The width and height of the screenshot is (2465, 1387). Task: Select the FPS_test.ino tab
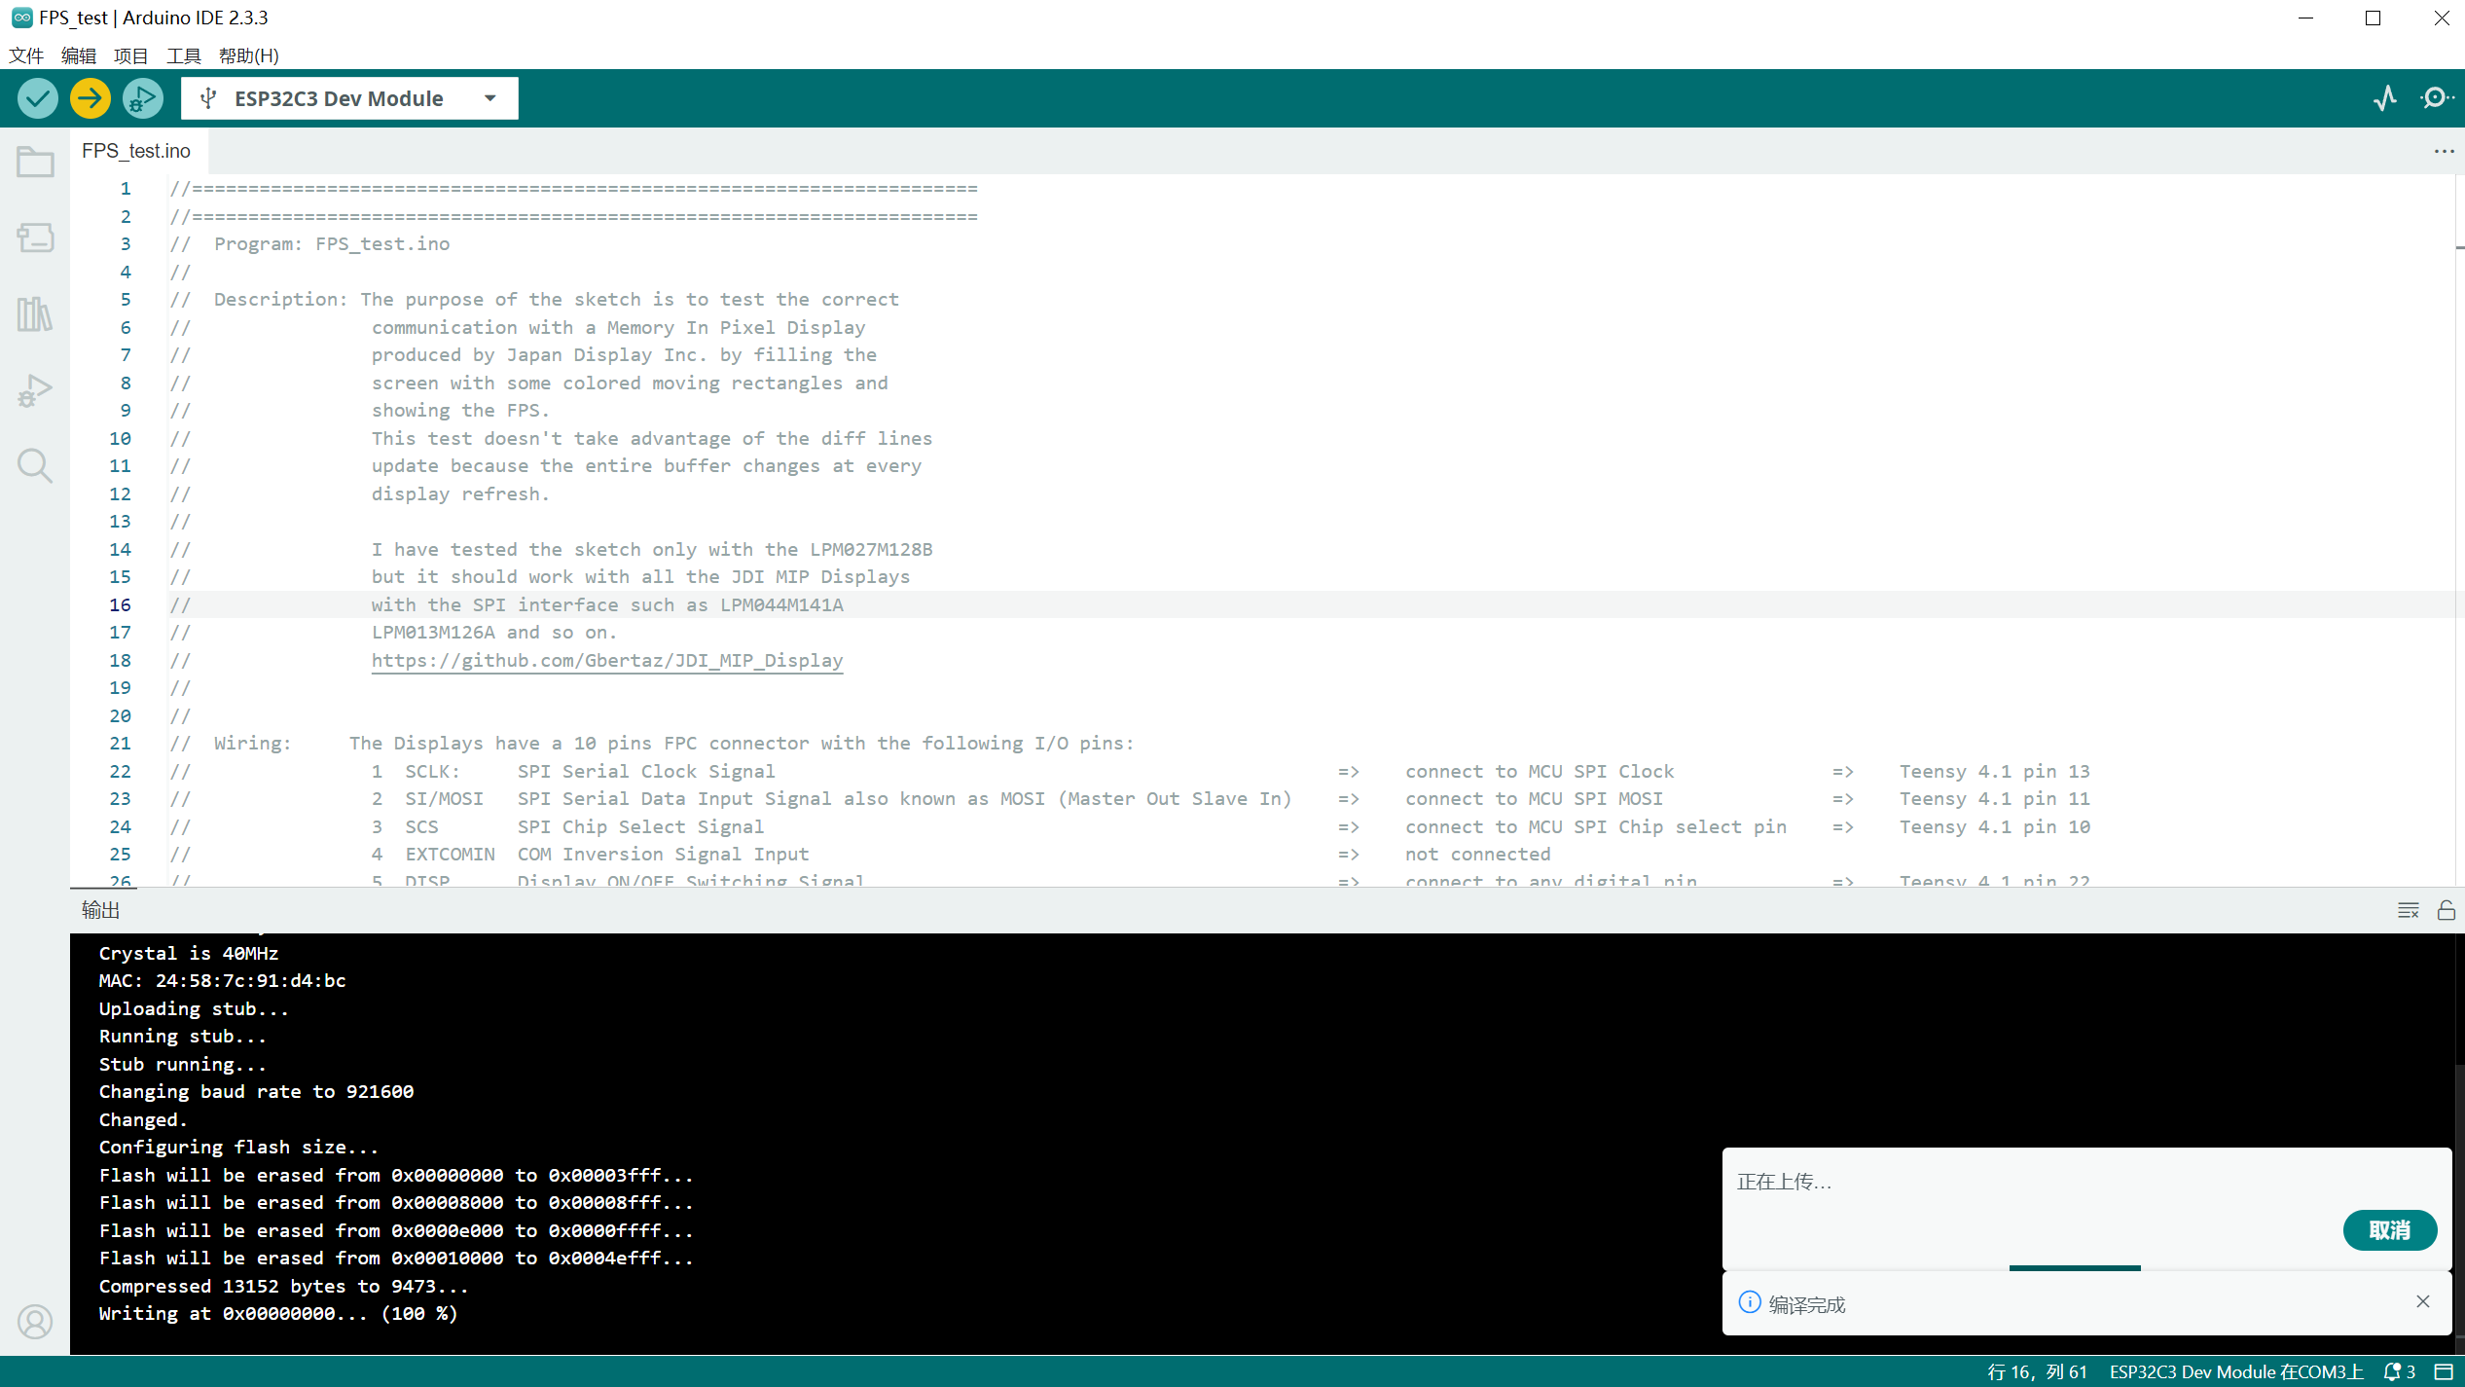click(136, 151)
